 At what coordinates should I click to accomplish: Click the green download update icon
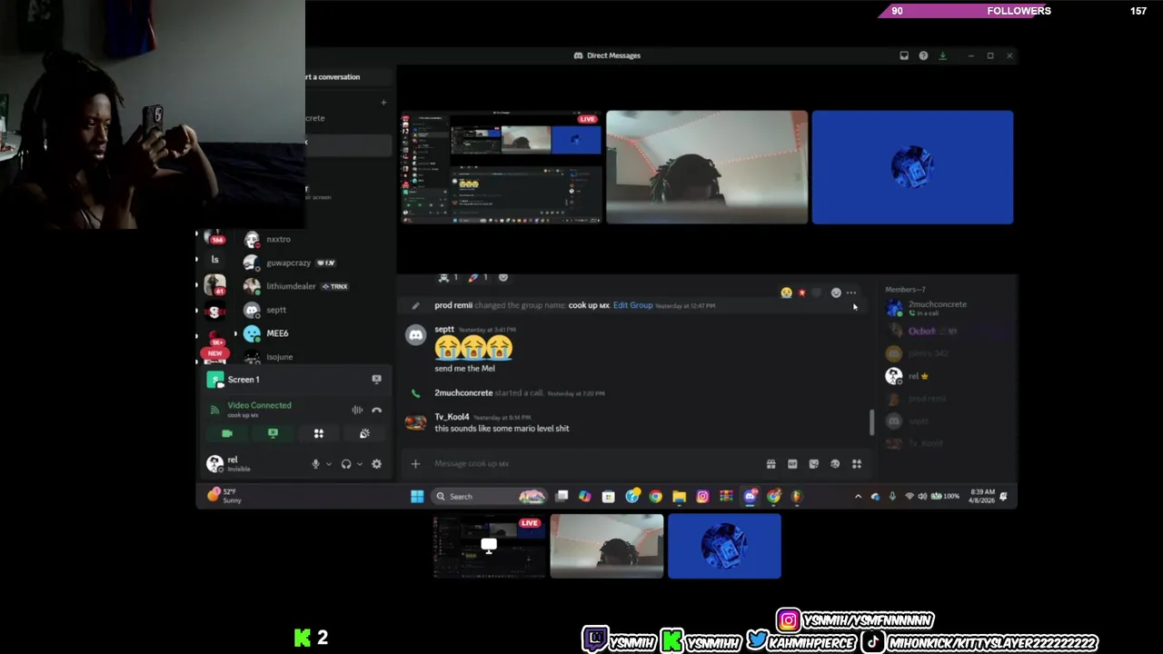pyautogui.click(x=942, y=55)
